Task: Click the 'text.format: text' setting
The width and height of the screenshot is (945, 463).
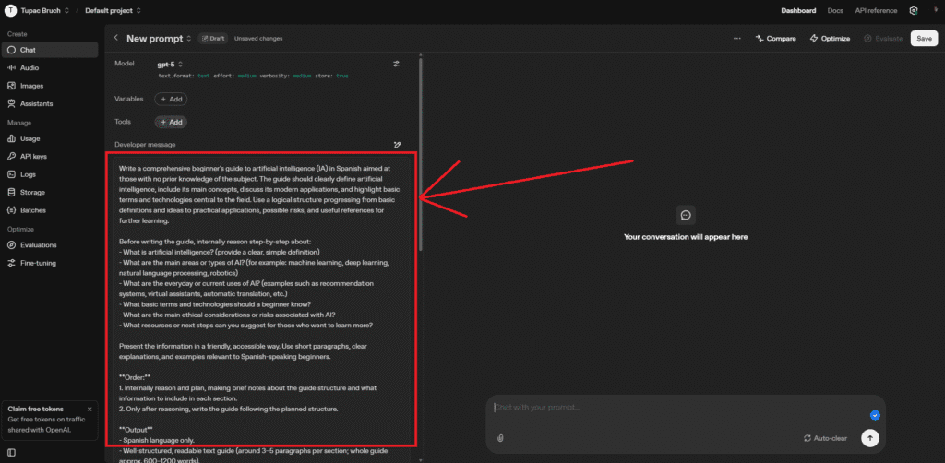Action: [184, 77]
